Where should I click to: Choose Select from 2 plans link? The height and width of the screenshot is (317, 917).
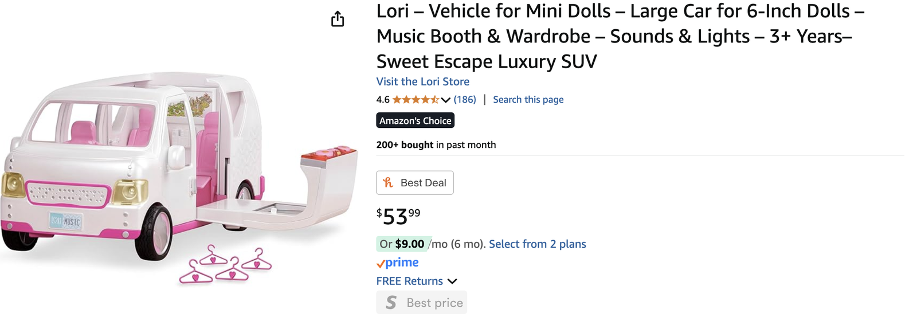[537, 244]
